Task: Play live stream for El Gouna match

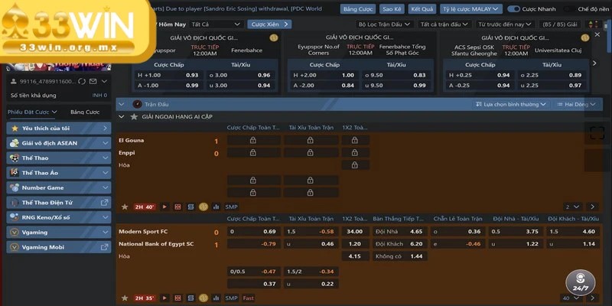Action: [164, 207]
